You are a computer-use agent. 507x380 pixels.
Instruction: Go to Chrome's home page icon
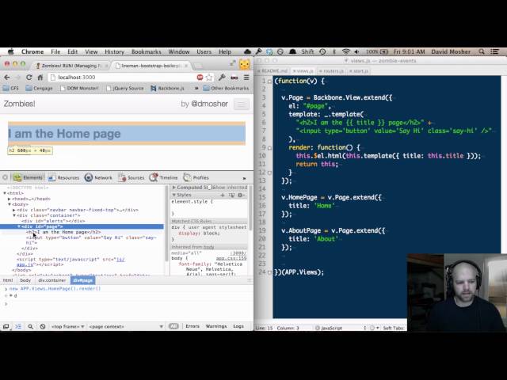[40, 78]
